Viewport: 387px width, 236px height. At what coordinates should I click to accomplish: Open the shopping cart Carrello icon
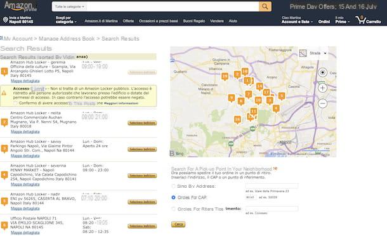click(368, 20)
